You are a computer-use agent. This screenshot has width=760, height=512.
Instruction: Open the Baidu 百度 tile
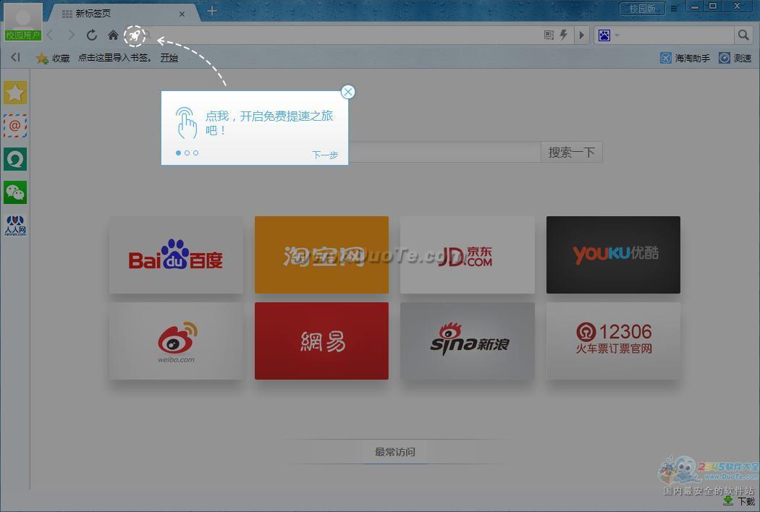[x=176, y=255]
